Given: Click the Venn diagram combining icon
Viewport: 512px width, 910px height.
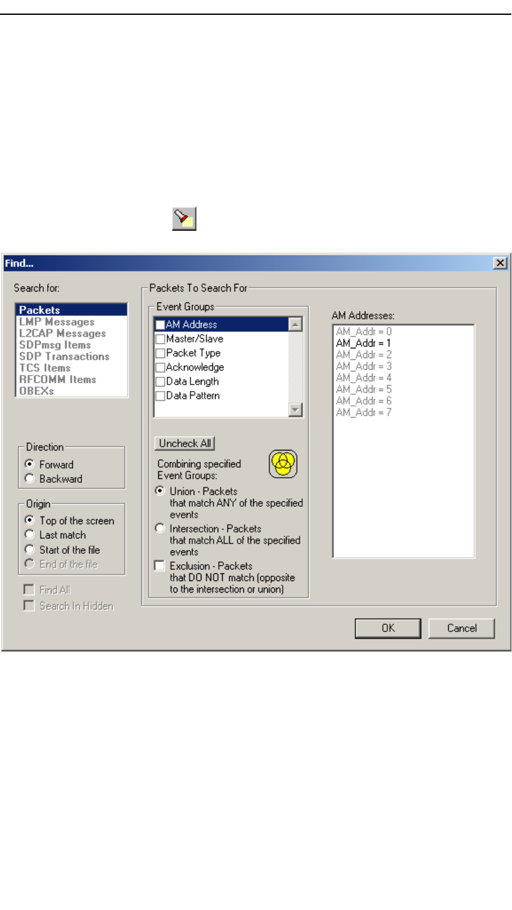Looking at the screenshot, I should click(x=282, y=464).
